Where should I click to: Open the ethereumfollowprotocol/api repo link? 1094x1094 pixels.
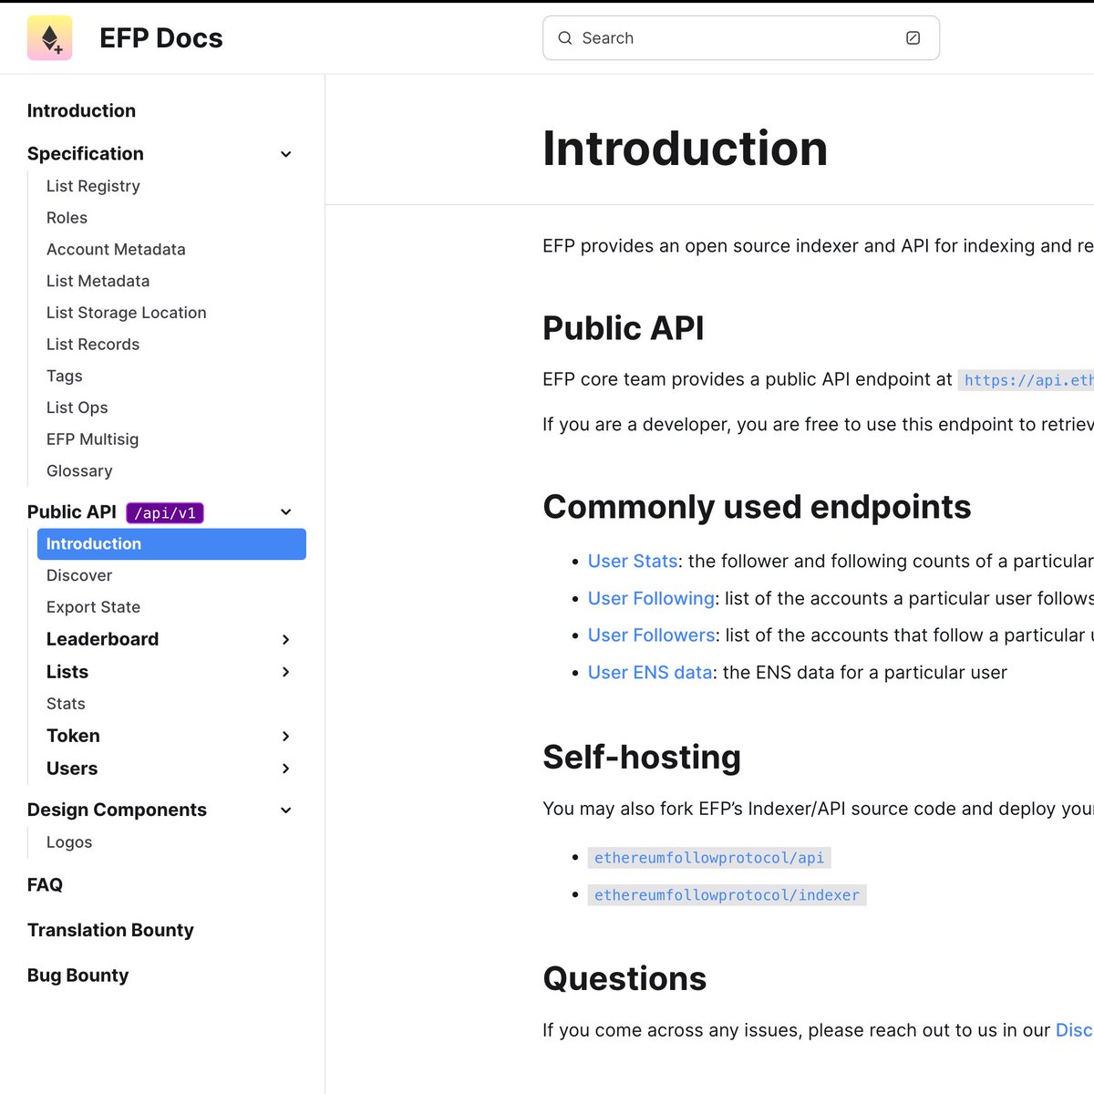709,858
